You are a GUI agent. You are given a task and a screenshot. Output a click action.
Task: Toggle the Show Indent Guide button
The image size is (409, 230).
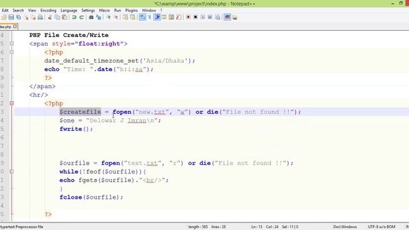[x=157, y=17]
